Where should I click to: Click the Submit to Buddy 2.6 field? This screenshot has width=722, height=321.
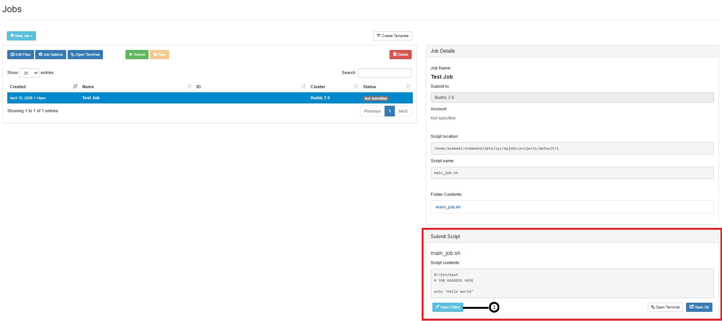572,98
